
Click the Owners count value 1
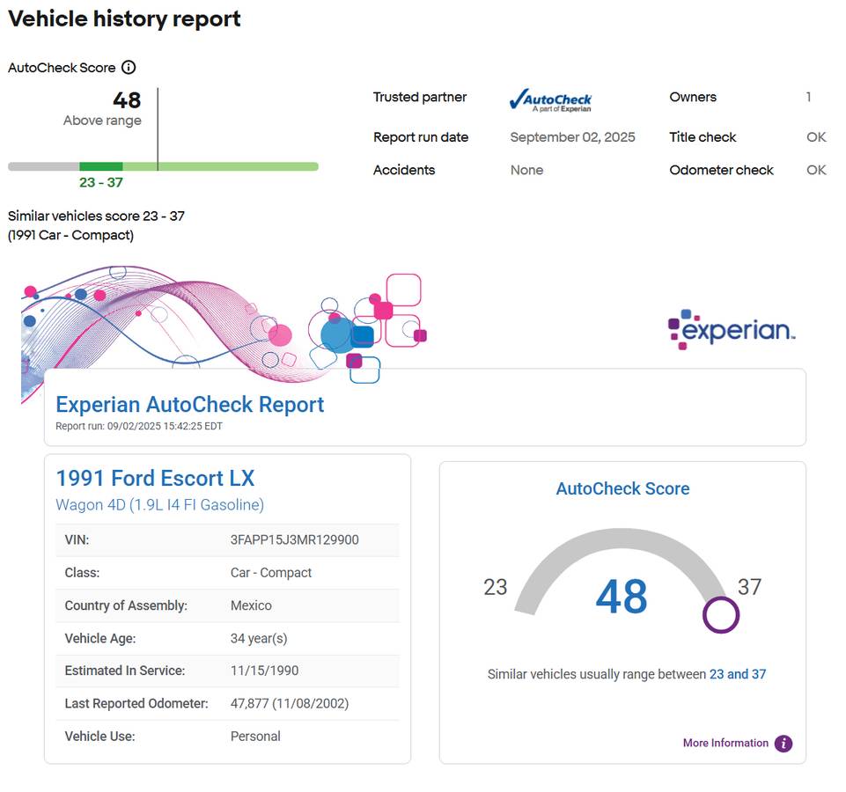tap(809, 97)
